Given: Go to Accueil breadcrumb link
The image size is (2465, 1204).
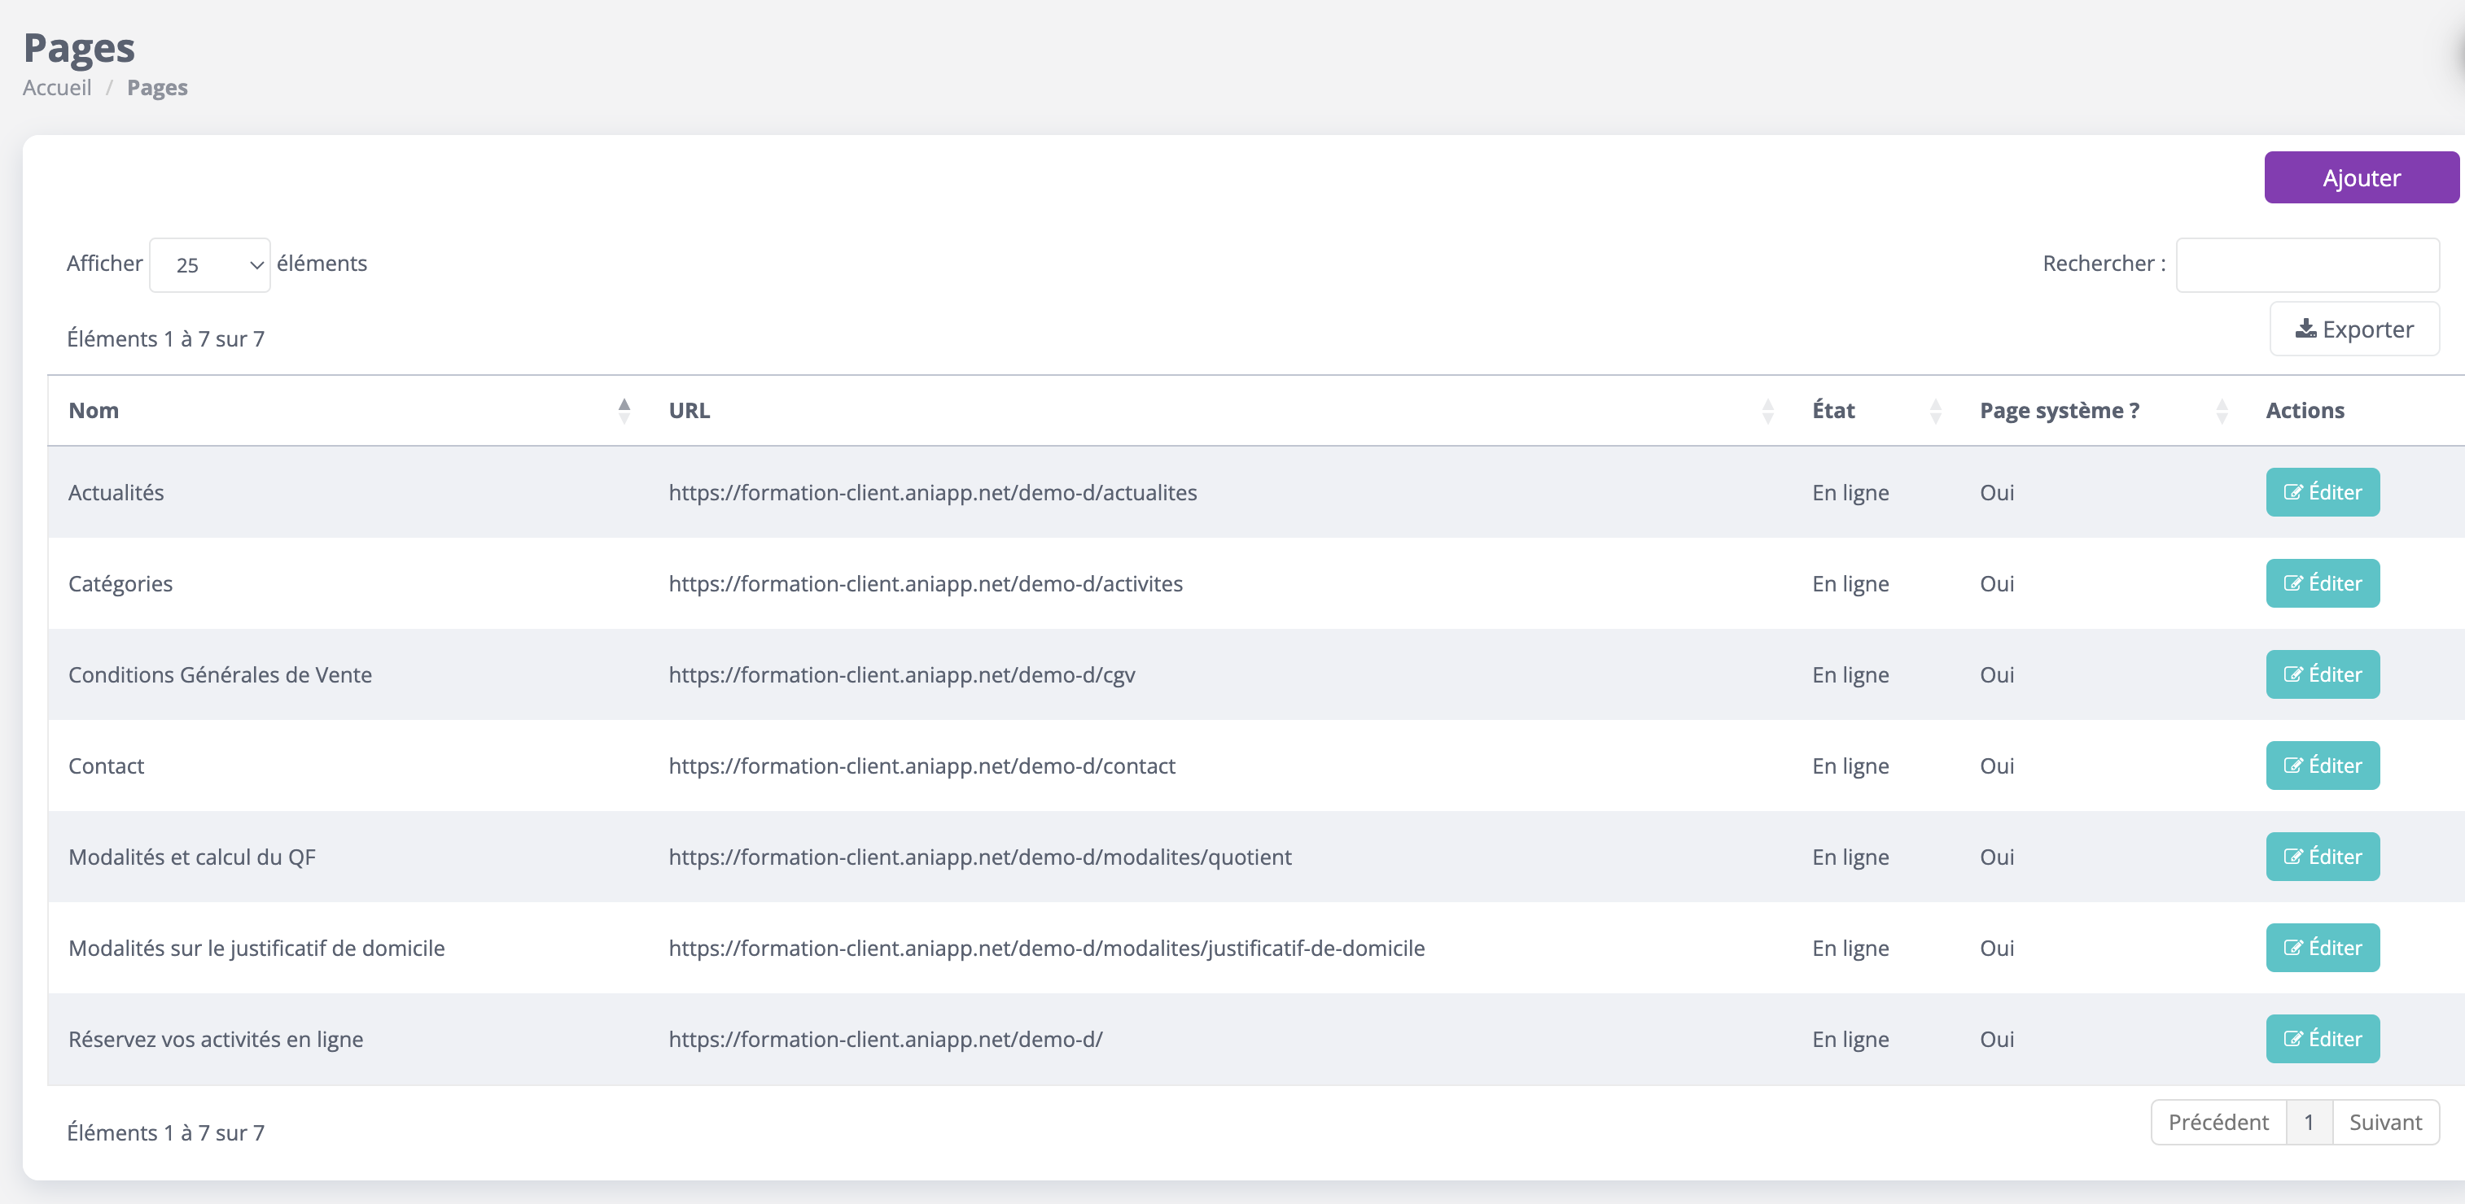Looking at the screenshot, I should (58, 88).
